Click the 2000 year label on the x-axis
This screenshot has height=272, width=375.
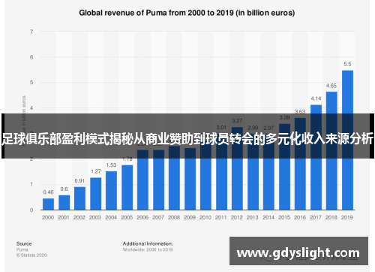pos(48,217)
